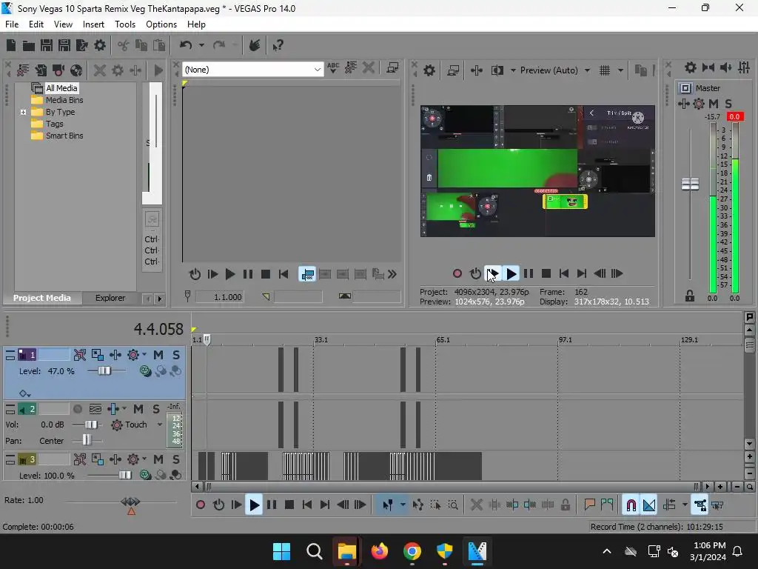Click the trimmer timecode field 1.1.000
Screen dimensions: 758x569
tap(219, 297)
